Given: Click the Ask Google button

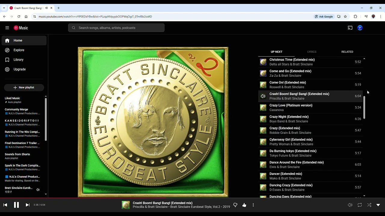Looking at the screenshot, I should (324, 16).
